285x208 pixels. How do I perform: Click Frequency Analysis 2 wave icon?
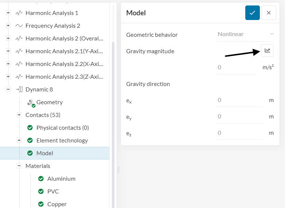click(x=19, y=26)
